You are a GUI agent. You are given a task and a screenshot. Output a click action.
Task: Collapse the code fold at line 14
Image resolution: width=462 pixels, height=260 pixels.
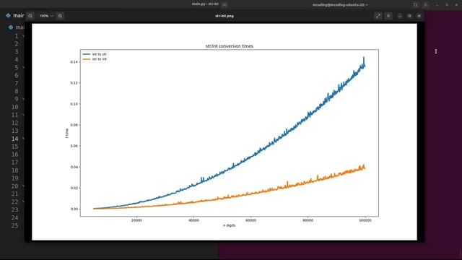(x=23, y=139)
